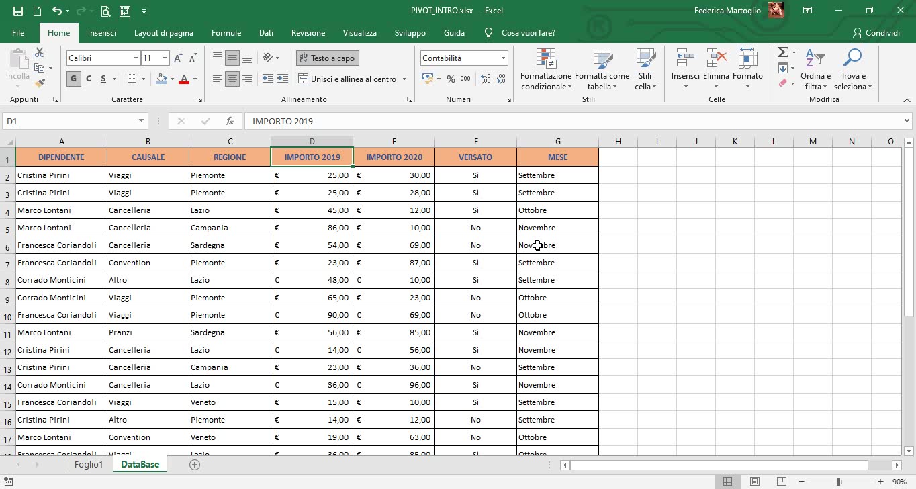This screenshot has height=489, width=916.
Task: Open AutoSum sigma button
Action: [x=782, y=52]
